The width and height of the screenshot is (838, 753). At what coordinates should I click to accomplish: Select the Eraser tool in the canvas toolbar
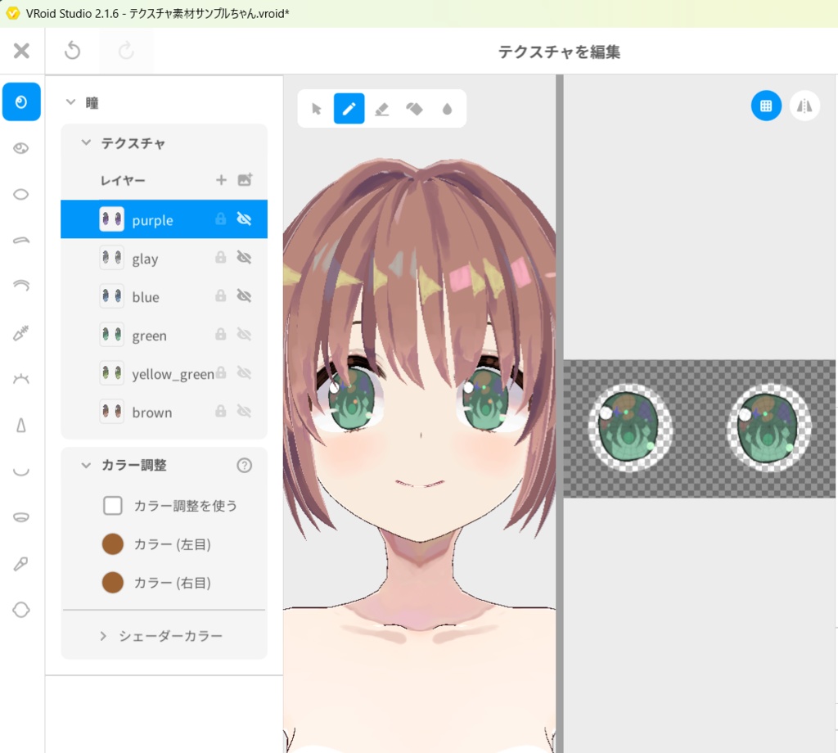coord(382,107)
